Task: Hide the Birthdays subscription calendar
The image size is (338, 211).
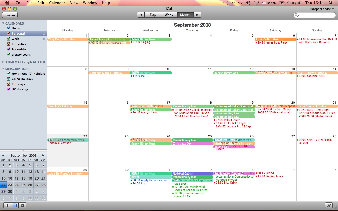Action: tap(8, 84)
